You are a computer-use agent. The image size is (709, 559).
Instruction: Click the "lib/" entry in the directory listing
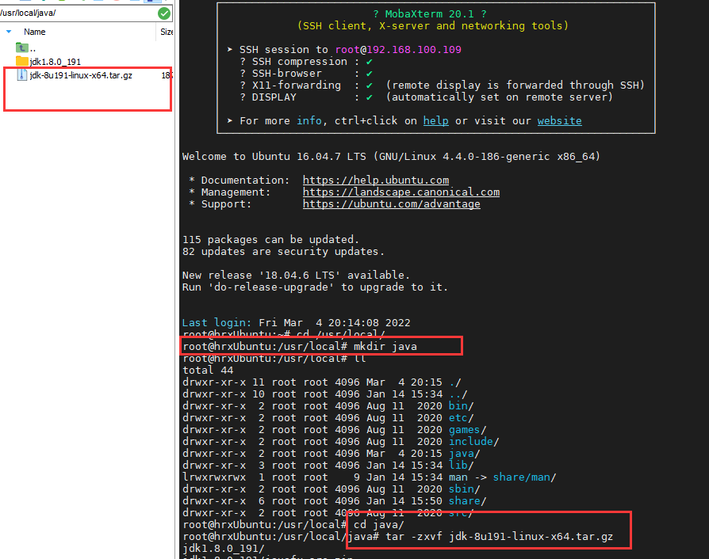(462, 466)
